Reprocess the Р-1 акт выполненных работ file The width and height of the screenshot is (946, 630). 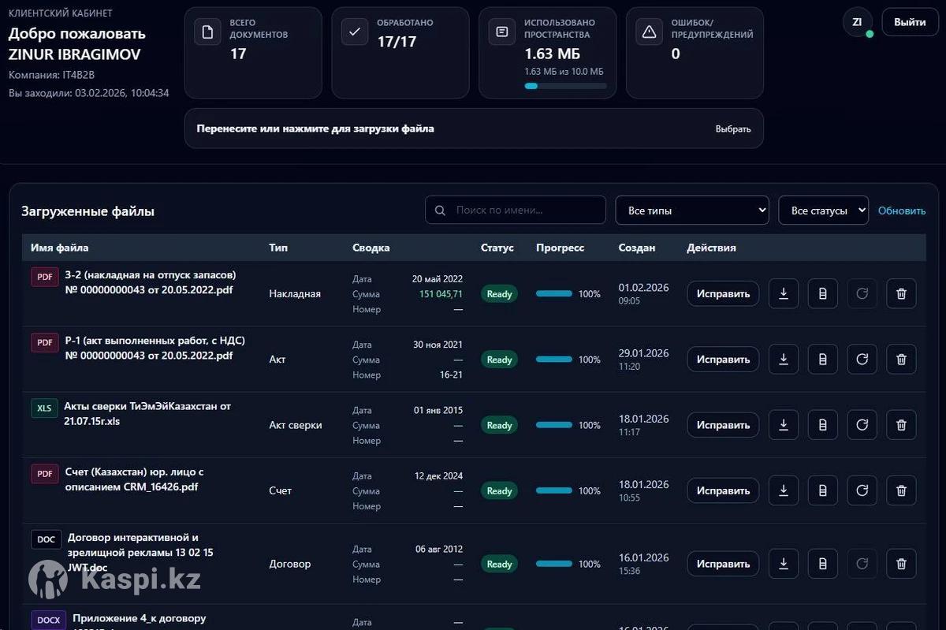pos(862,360)
